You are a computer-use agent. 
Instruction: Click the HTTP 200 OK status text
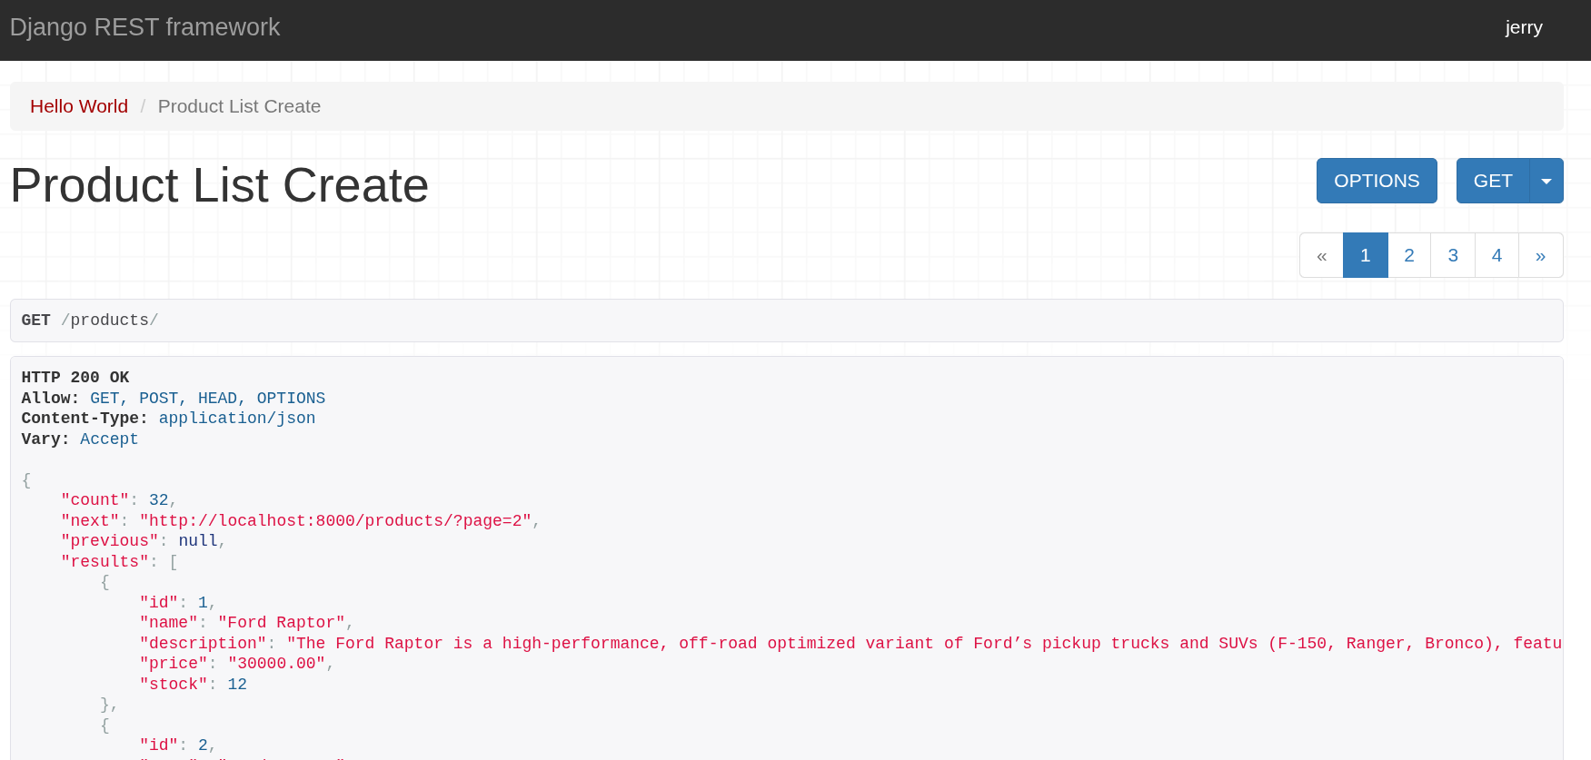point(75,377)
